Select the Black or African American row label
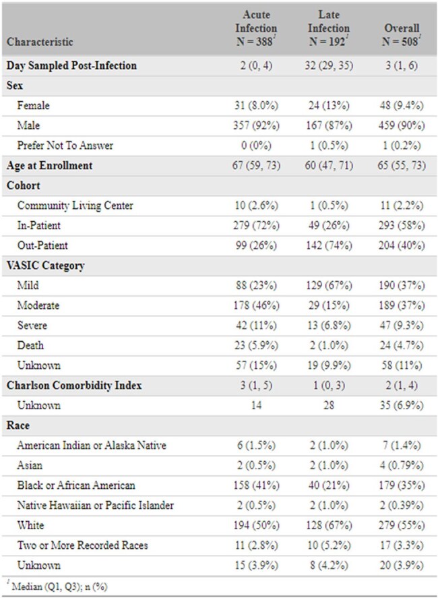The height and width of the screenshot is (598, 438). (x=76, y=485)
